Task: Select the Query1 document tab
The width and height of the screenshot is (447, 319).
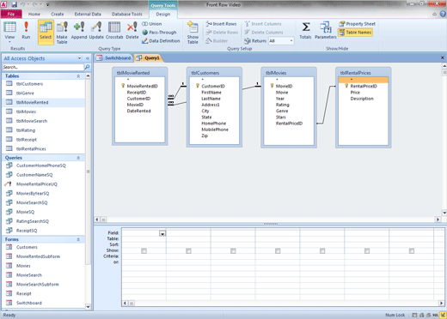Action: point(148,58)
